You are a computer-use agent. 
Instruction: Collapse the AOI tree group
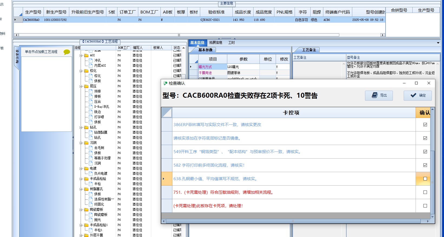tap(81, 55)
